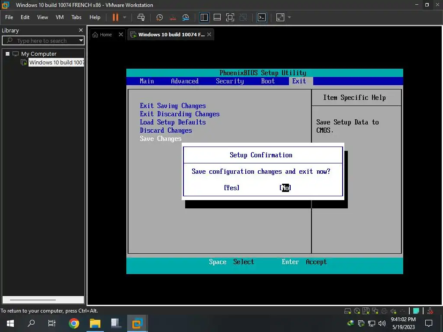
Task: Open the teal message log note icon
Action: pos(416,311)
